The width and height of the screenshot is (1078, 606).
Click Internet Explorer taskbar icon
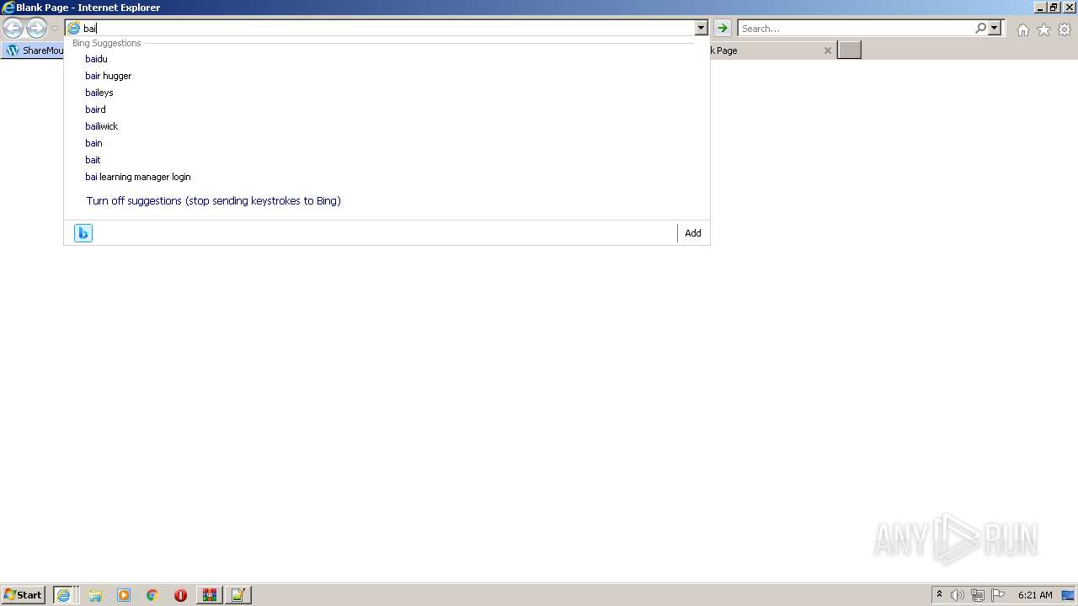[65, 595]
